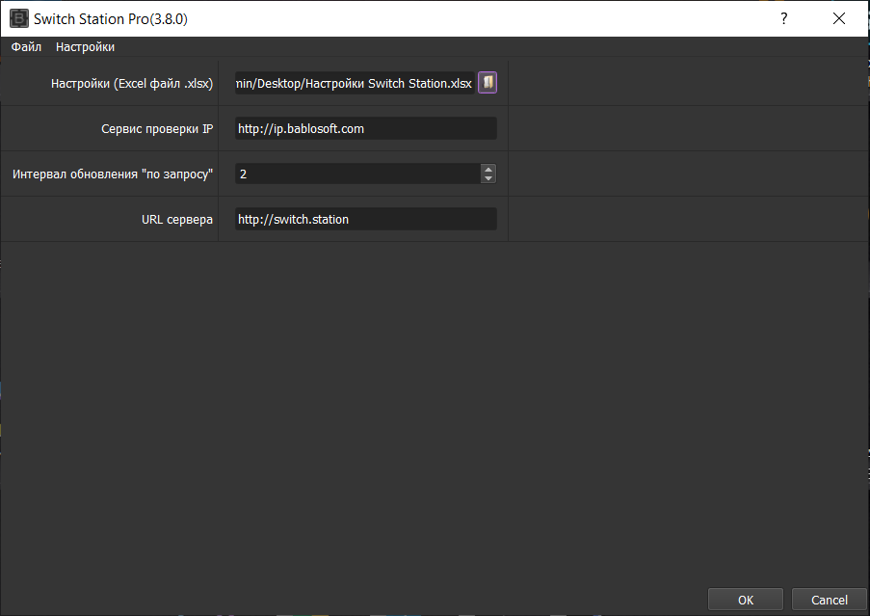This screenshot has width=870, height=616.
Task: Click the label Настройки (Excel файл .xlsx)
Action: coord(132,84)
